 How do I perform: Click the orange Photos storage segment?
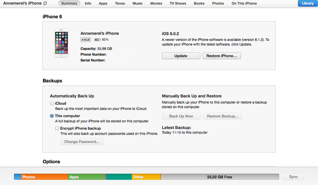point(44,177)
